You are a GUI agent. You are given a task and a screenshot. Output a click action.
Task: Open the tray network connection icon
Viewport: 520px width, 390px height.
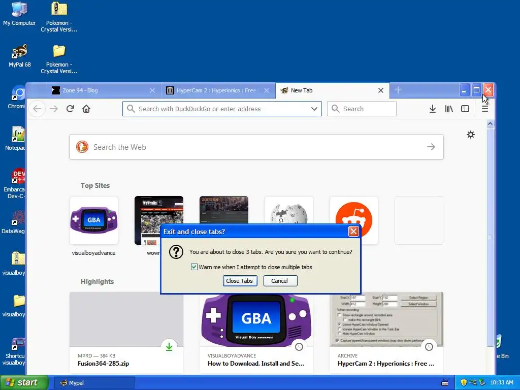(473, 382)
